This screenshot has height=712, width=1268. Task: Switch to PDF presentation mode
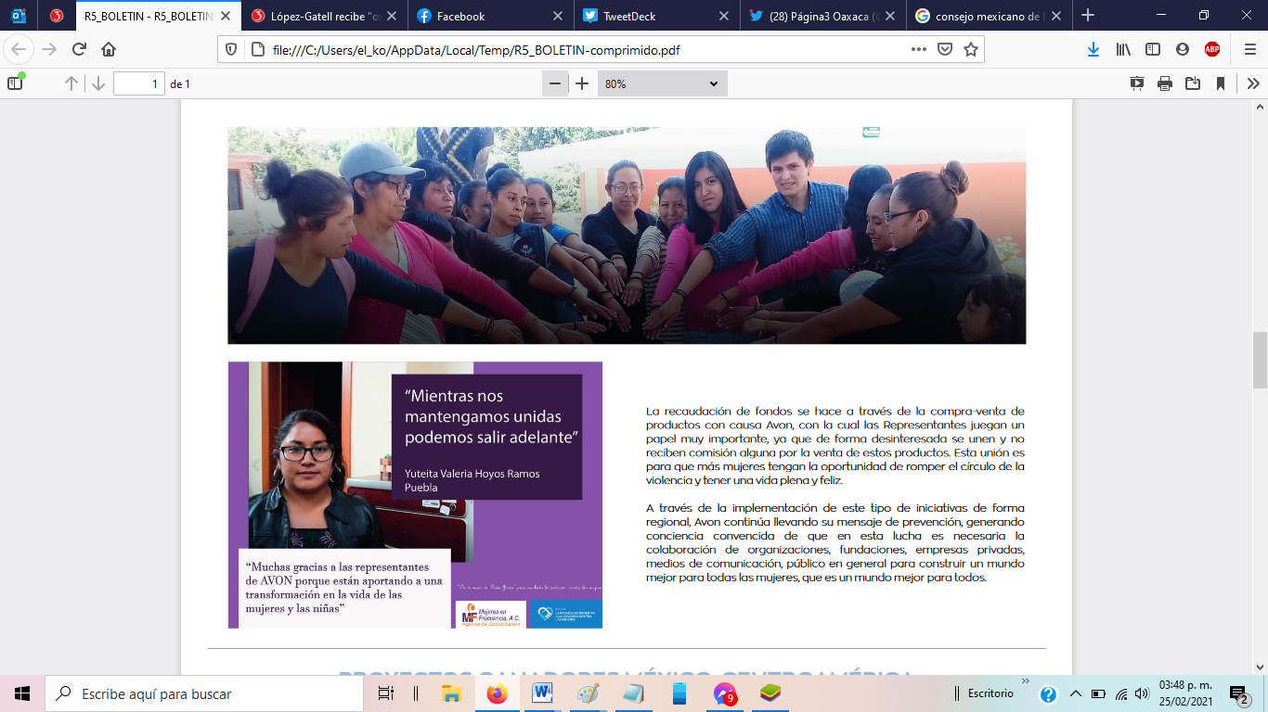(1137, 83)
